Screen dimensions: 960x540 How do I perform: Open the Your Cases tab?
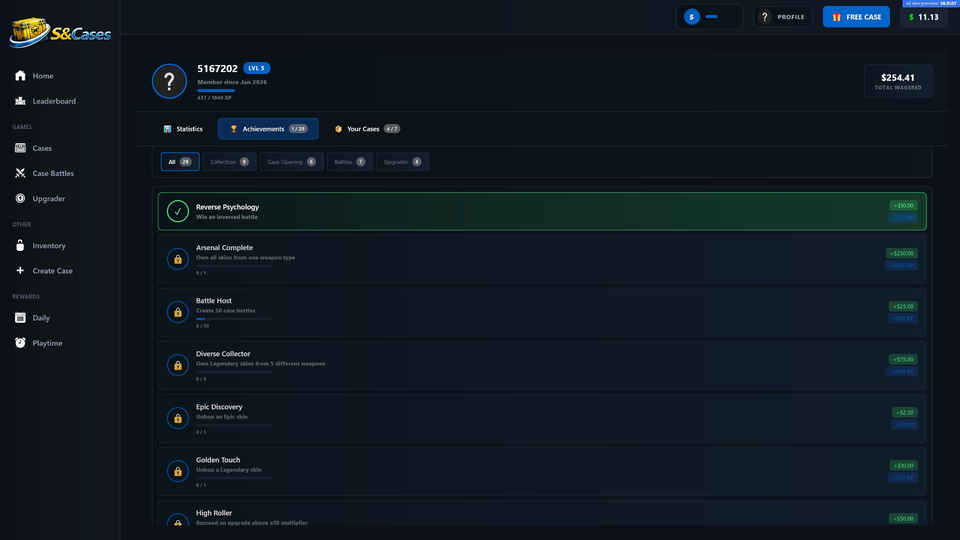click(x=367, y=129)
